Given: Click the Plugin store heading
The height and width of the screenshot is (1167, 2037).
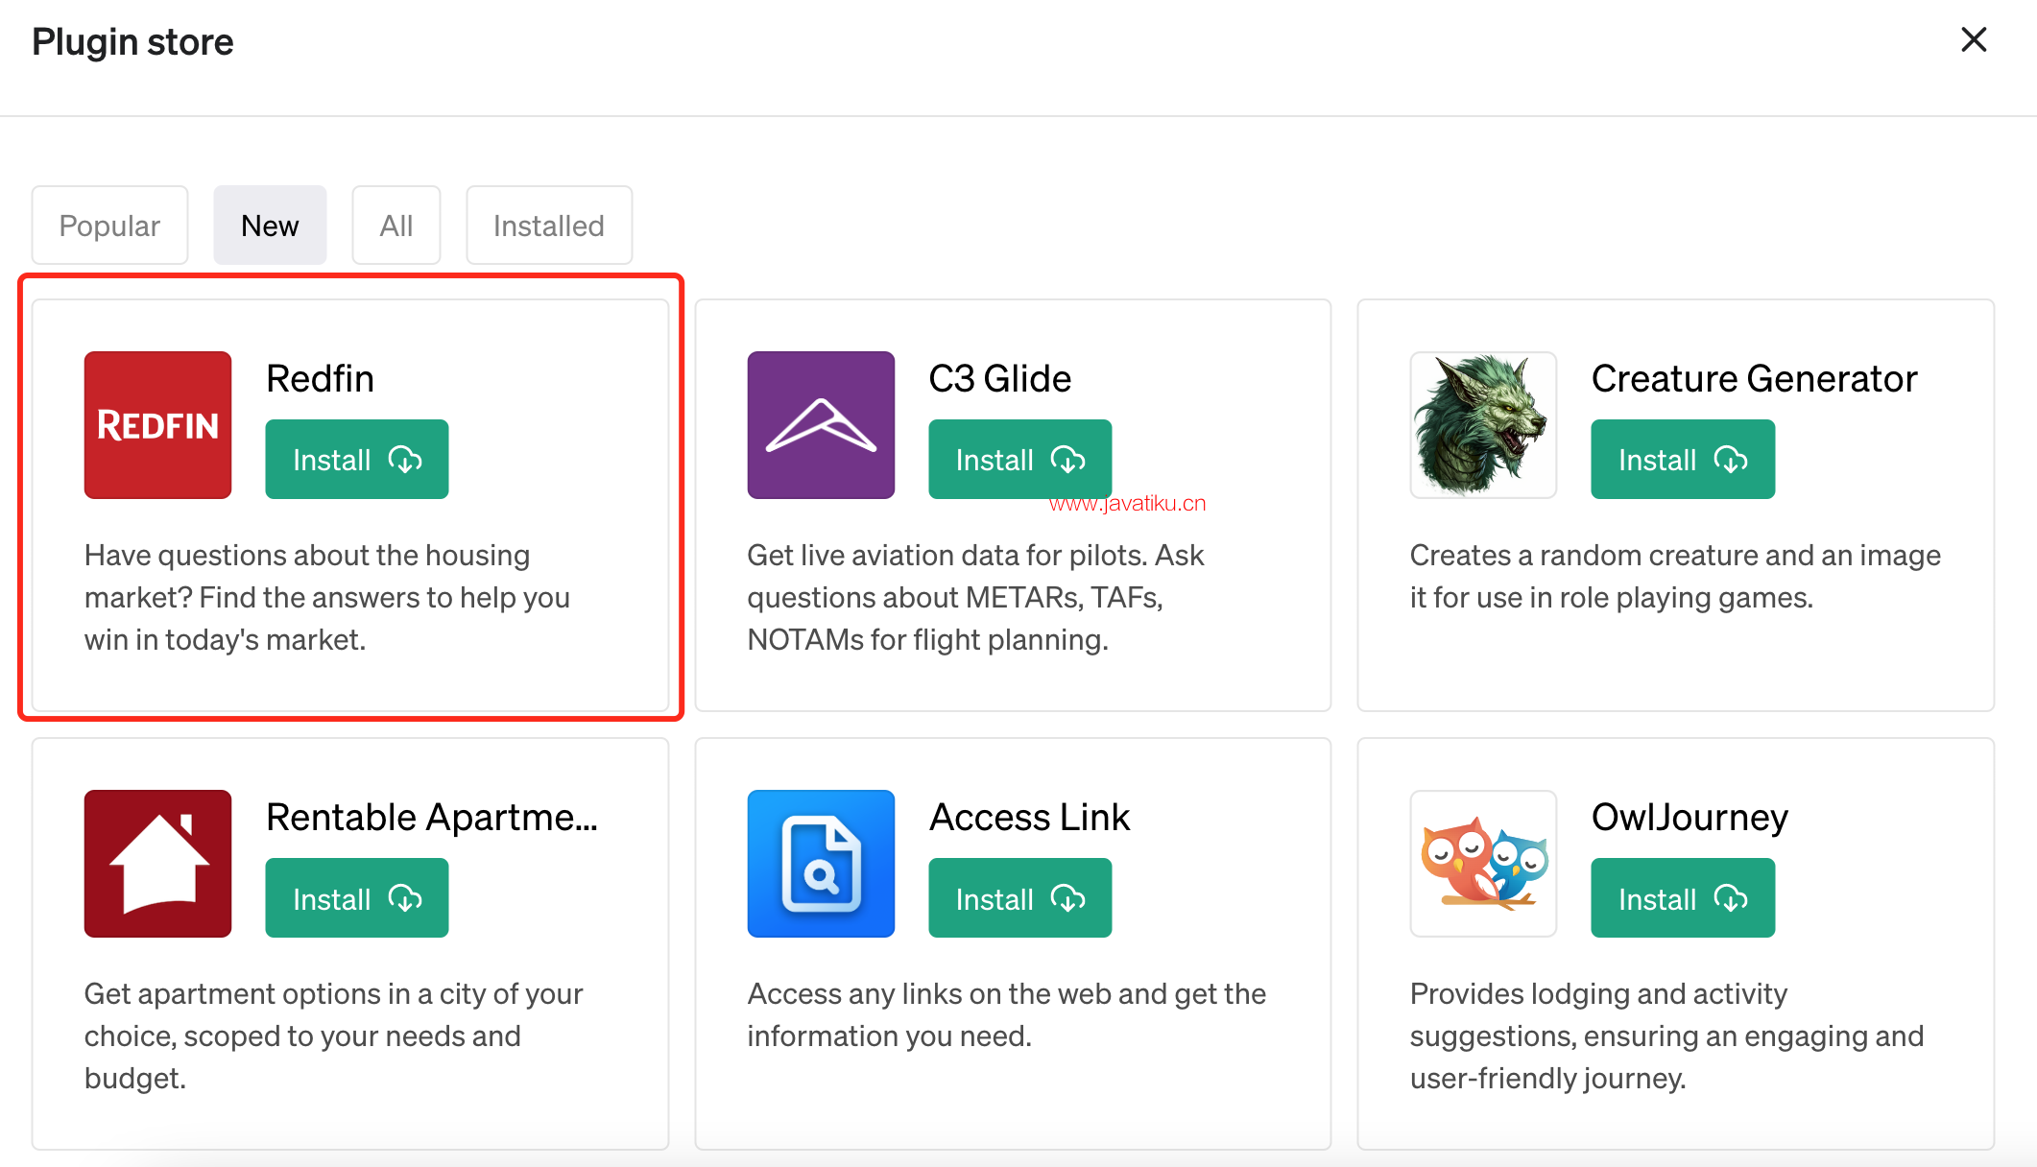Looking at the screenshot, I should 132,41.
